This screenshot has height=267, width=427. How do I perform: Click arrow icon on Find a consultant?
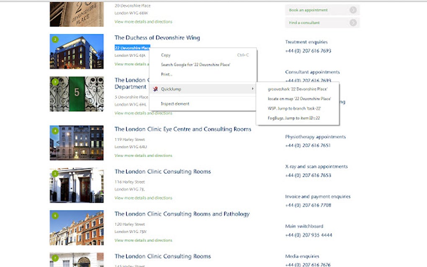click(x=353, y=23)
